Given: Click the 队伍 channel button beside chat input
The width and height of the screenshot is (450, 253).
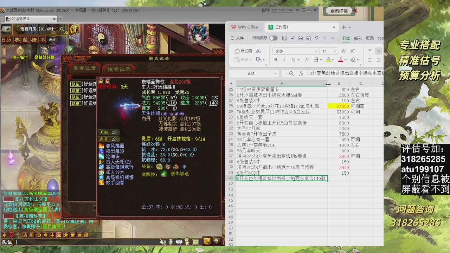Looking at the screenshot, I should 7,242.
